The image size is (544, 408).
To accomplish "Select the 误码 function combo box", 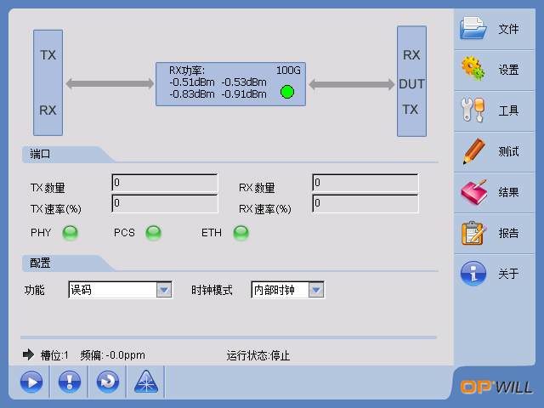I will click(121, 290).
